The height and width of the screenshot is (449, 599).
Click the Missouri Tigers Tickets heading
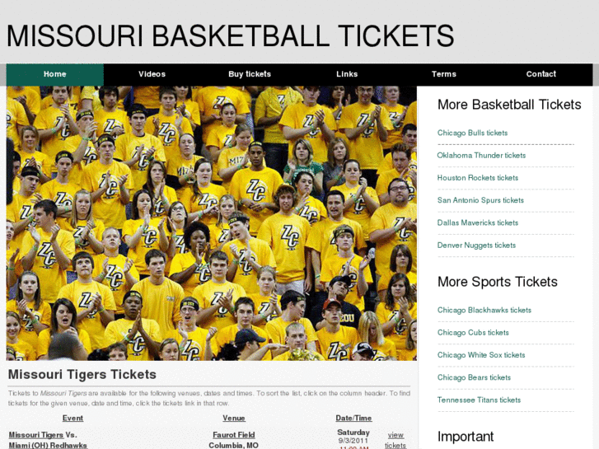(82, 374)
